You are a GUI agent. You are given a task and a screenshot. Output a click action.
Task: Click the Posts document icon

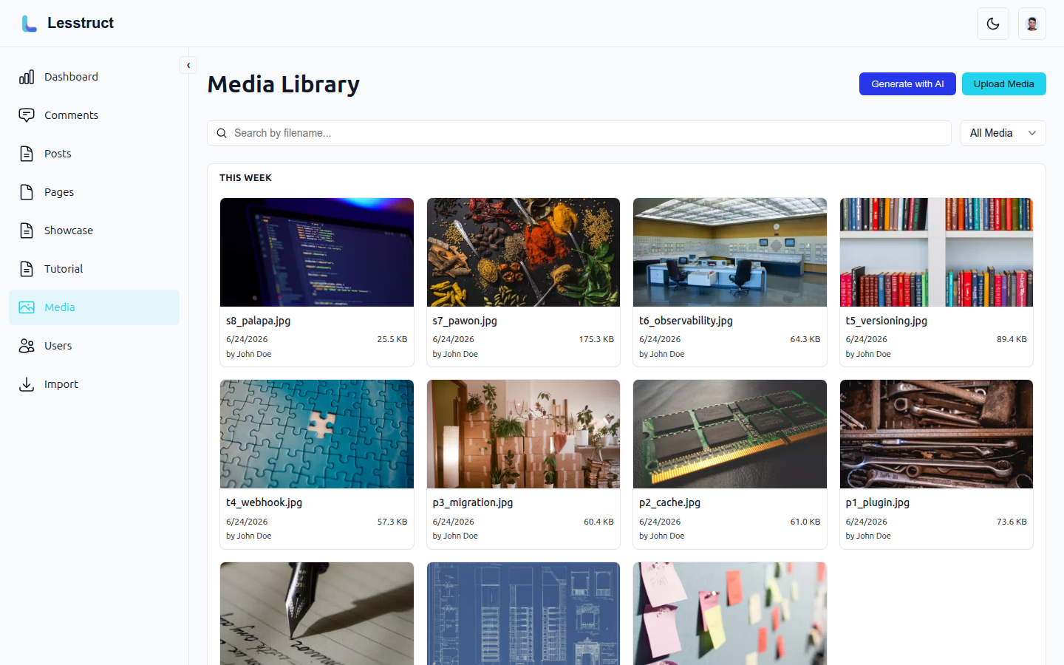[x=27, y=154]
